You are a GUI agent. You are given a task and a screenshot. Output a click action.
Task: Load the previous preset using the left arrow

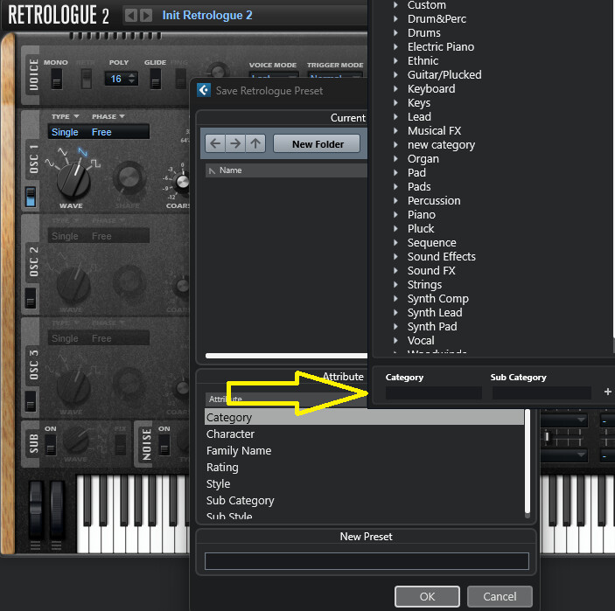[131, 16]
